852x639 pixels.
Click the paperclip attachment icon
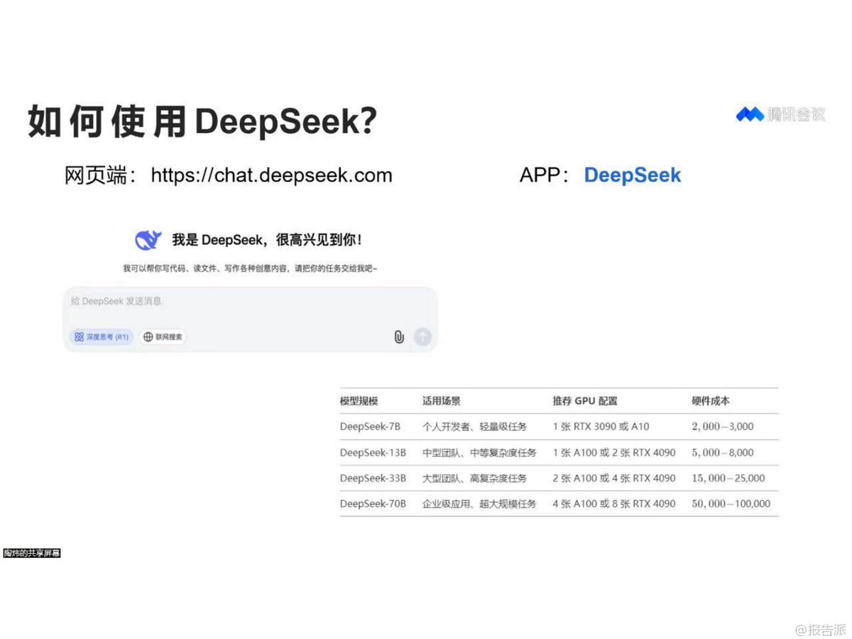[x=399, y=337]
